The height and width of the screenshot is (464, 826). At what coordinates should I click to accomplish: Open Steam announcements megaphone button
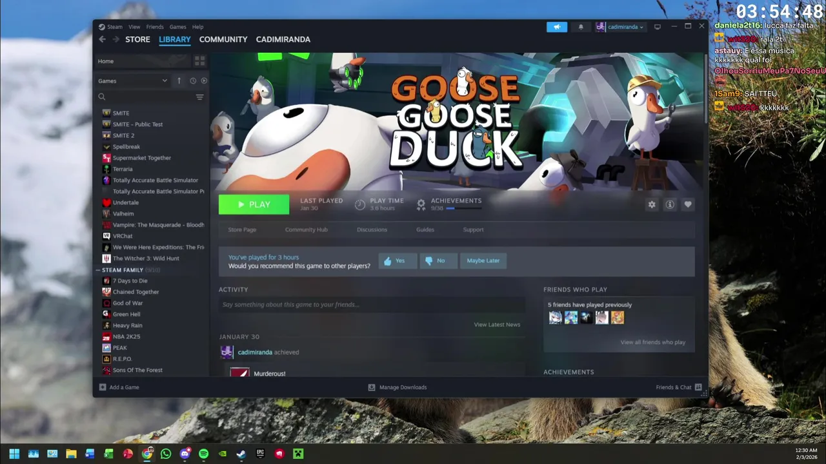tap(556, 27)
